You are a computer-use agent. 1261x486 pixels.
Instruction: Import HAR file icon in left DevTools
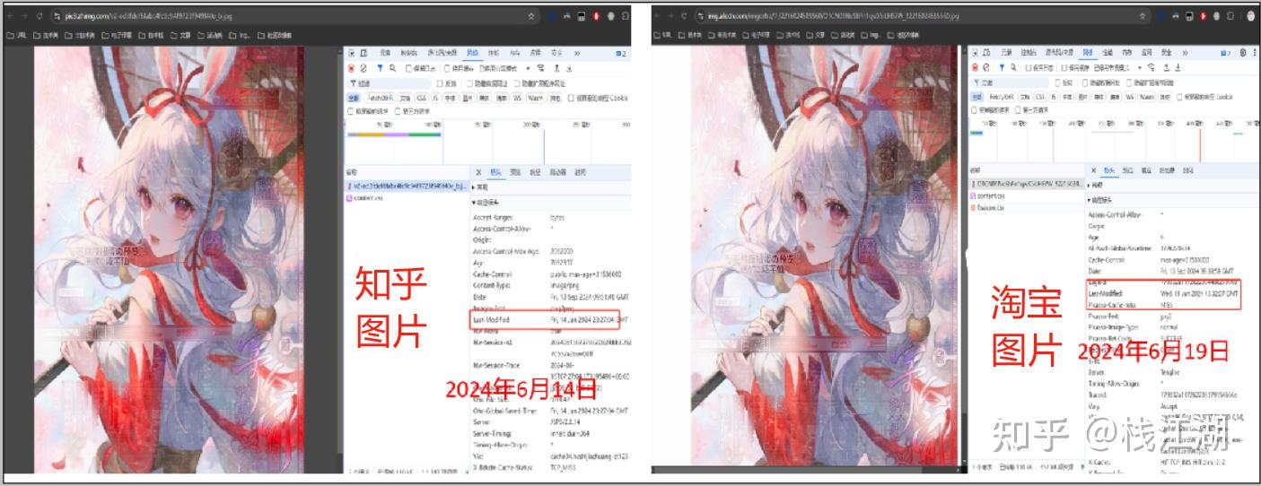coord(556,68)
